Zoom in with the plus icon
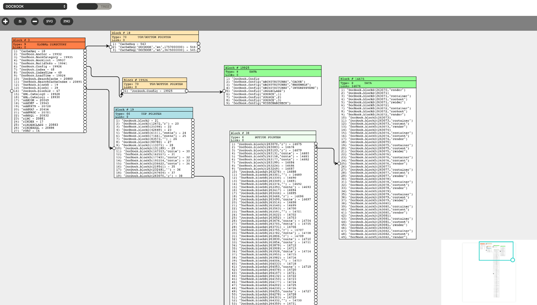The height and width of the screenshot is (305, 537). point(6,21)
